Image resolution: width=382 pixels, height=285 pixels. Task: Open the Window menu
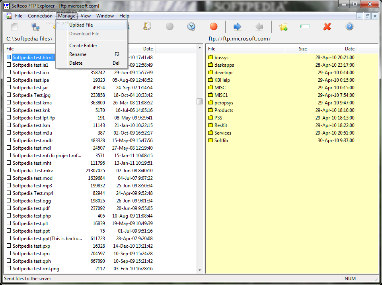pyautogui.click(x=105, y=16)
